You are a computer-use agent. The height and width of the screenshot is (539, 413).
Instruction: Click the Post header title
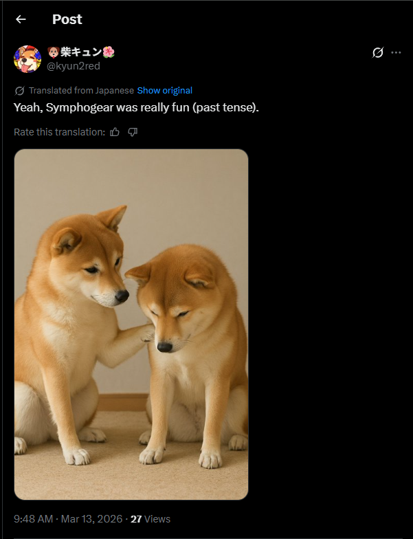67,19
